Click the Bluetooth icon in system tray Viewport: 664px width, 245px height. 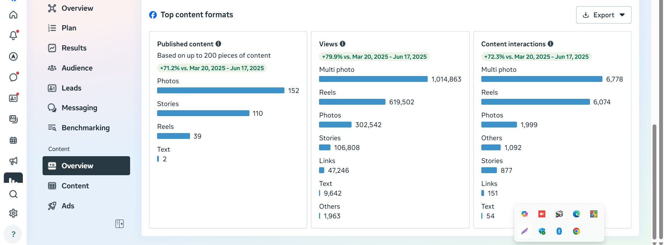[x=559, y=231]
